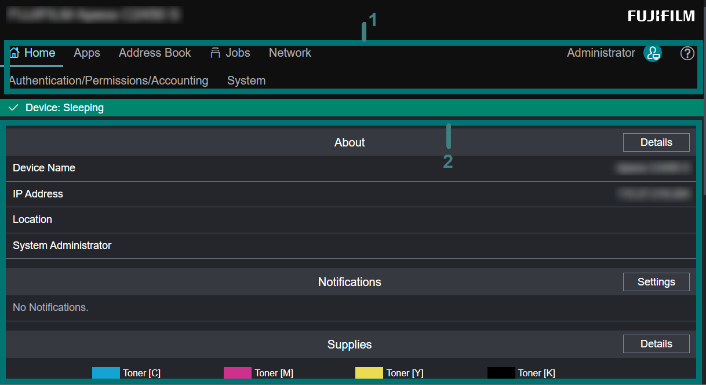Click Details button in Supplies section
The width and height of the screenshot is (706, 385).
[656, 344]
